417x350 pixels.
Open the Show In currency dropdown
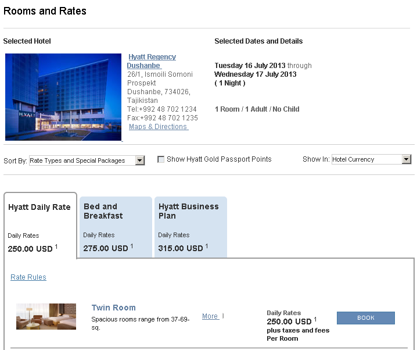371,159
